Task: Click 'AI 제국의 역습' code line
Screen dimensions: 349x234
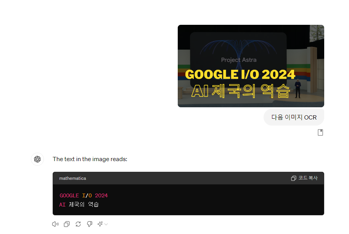Action: [79, 205]
